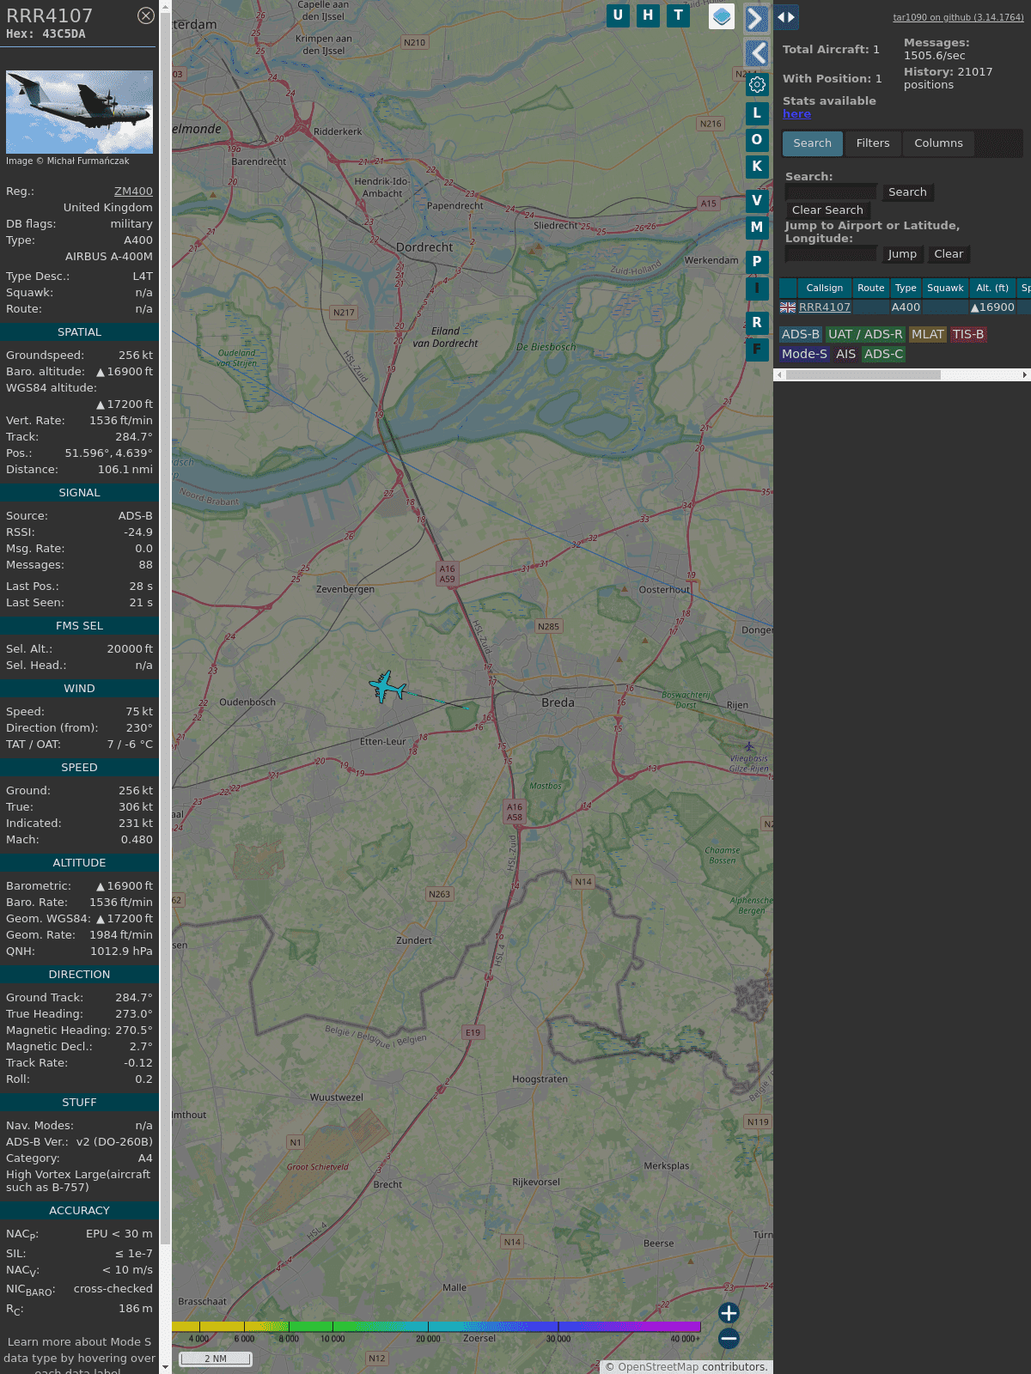Click the H button on map toolbar
This screenshot has width=1031, height=1374.
pos(648,15)
